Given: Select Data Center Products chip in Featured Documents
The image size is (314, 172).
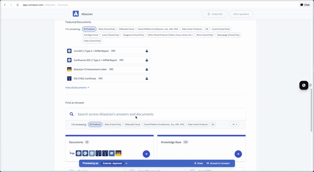Looking at the screenshot, I should pos(192,29).
